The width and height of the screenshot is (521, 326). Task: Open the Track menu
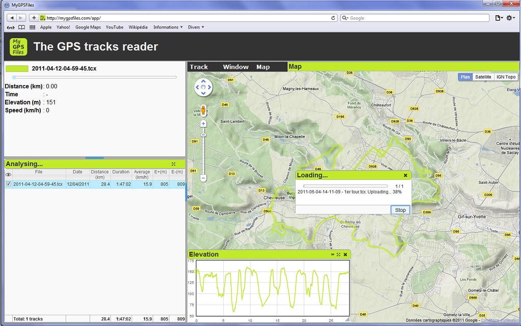pos(199,67)
